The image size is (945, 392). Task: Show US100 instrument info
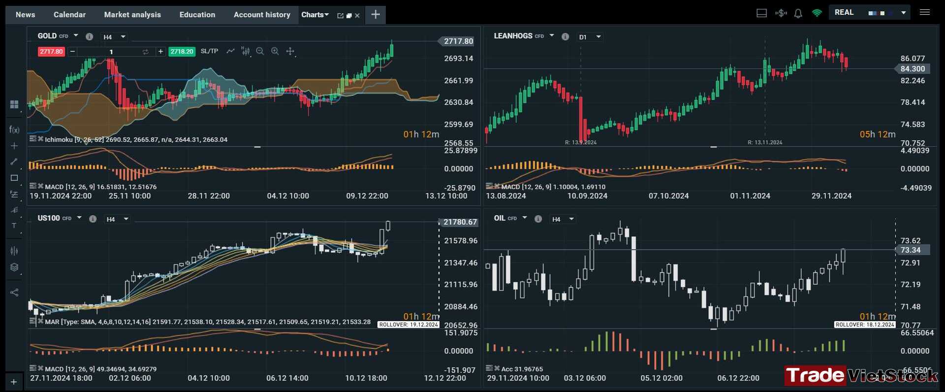pos(93,219)
